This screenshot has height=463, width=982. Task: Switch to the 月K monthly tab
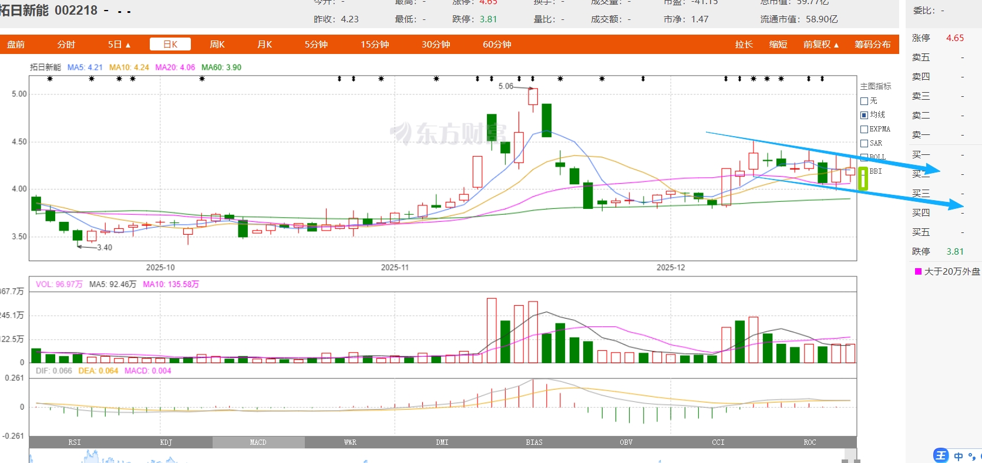[265, 45]
